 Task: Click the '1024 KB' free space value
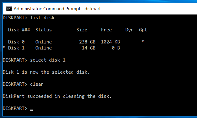(110, 42)
